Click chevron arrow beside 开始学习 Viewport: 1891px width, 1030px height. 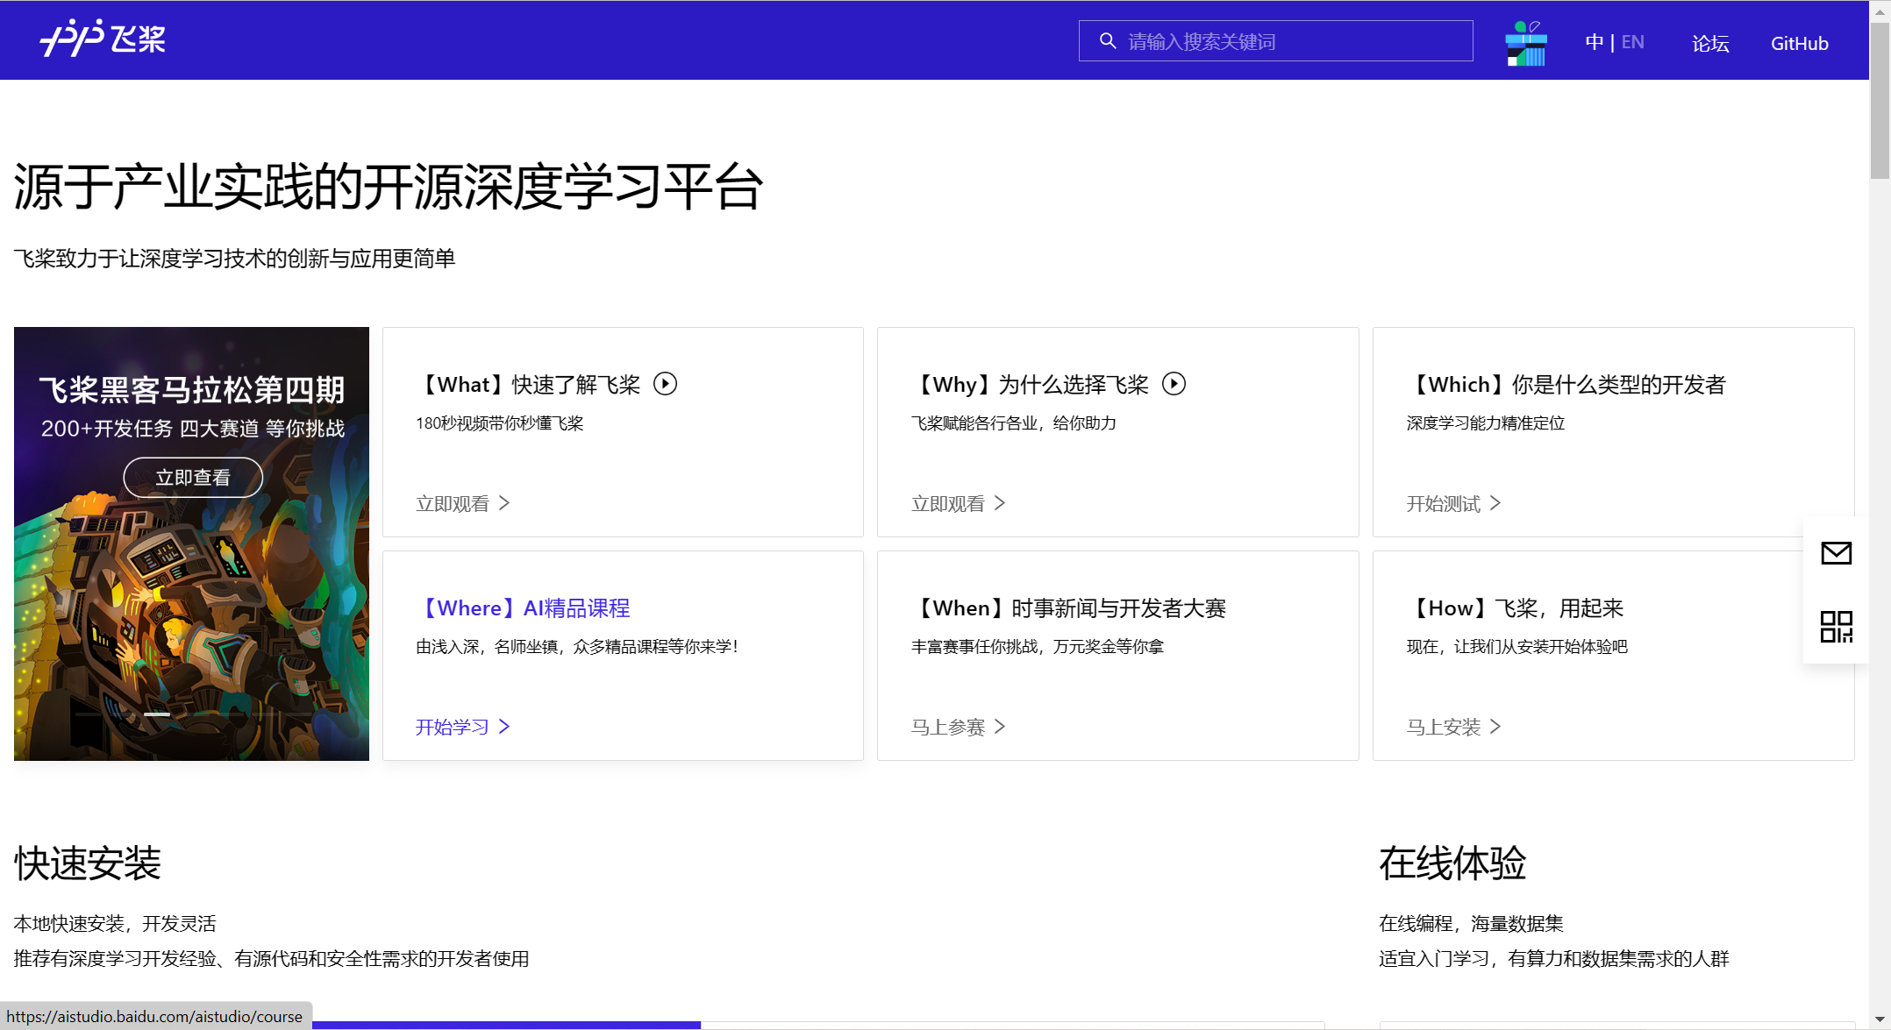(504, 727)
